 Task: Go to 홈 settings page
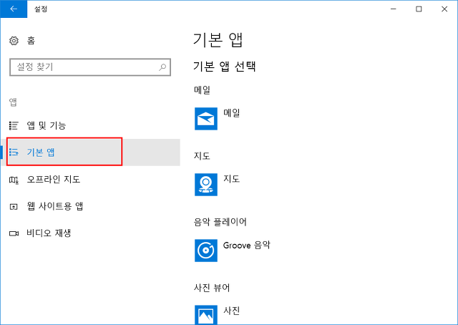[x=31, y=41]
